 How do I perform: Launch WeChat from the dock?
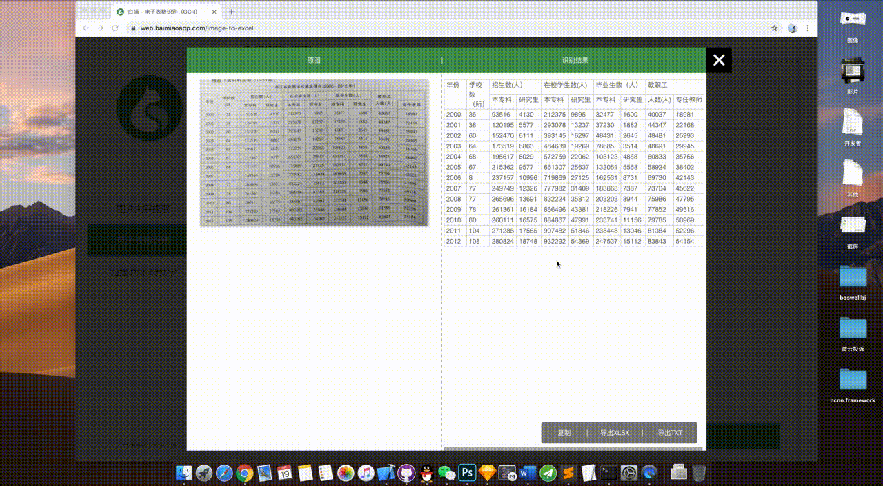click(446, 474)
